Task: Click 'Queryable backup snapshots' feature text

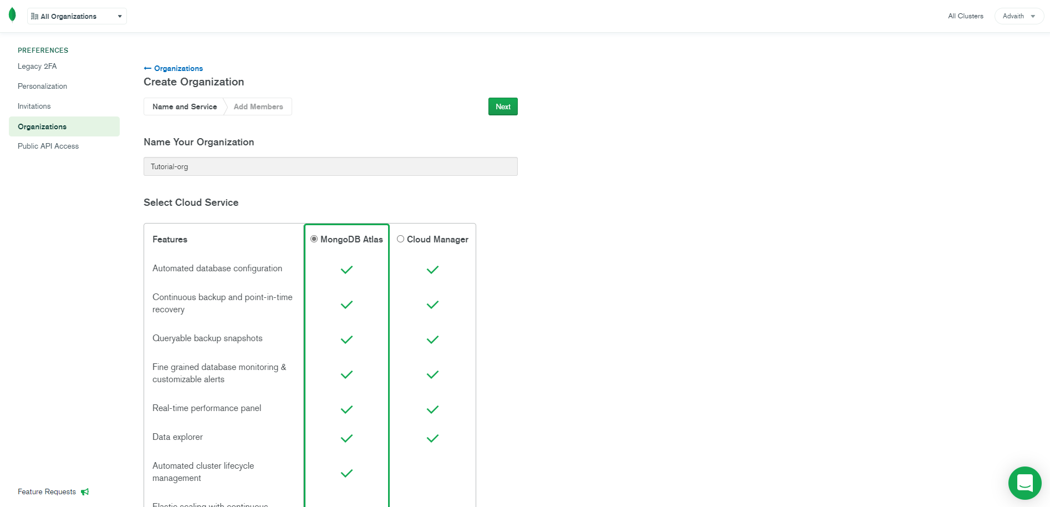Action: [x=207, y=338]
